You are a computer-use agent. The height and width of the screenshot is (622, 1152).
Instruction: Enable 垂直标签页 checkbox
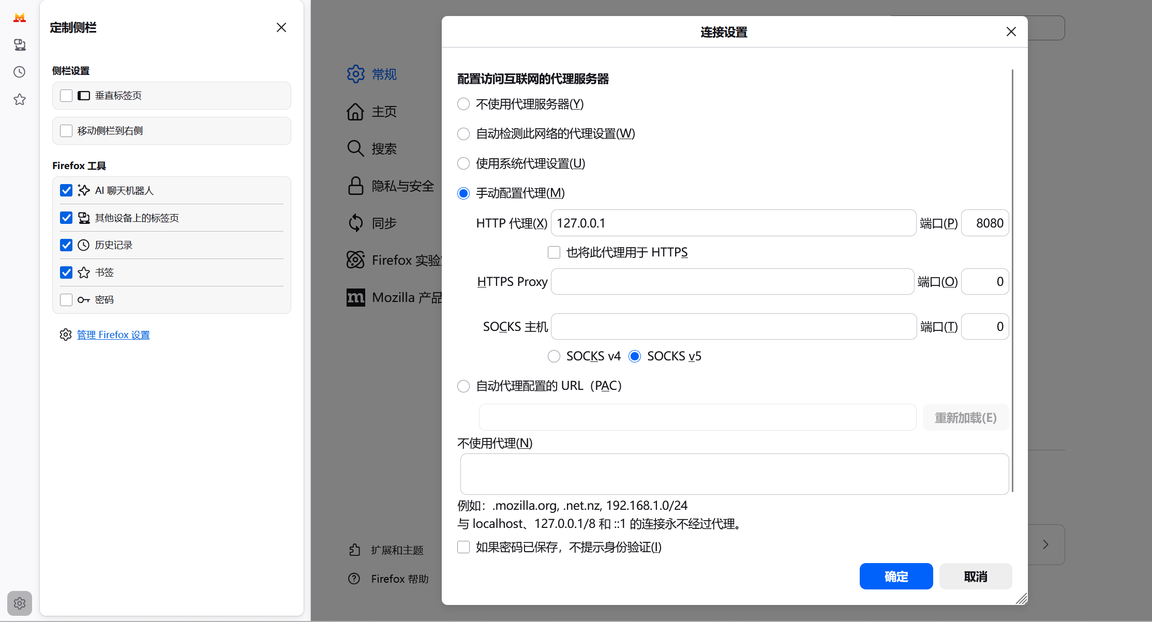(66, 96)
